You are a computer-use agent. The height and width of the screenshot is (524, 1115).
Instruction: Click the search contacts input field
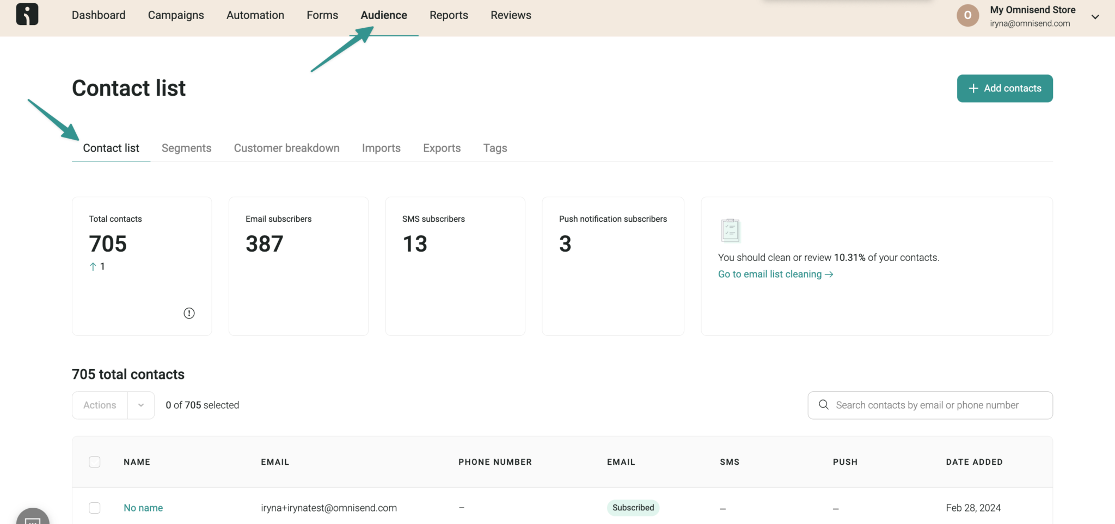tap(936, 406)
